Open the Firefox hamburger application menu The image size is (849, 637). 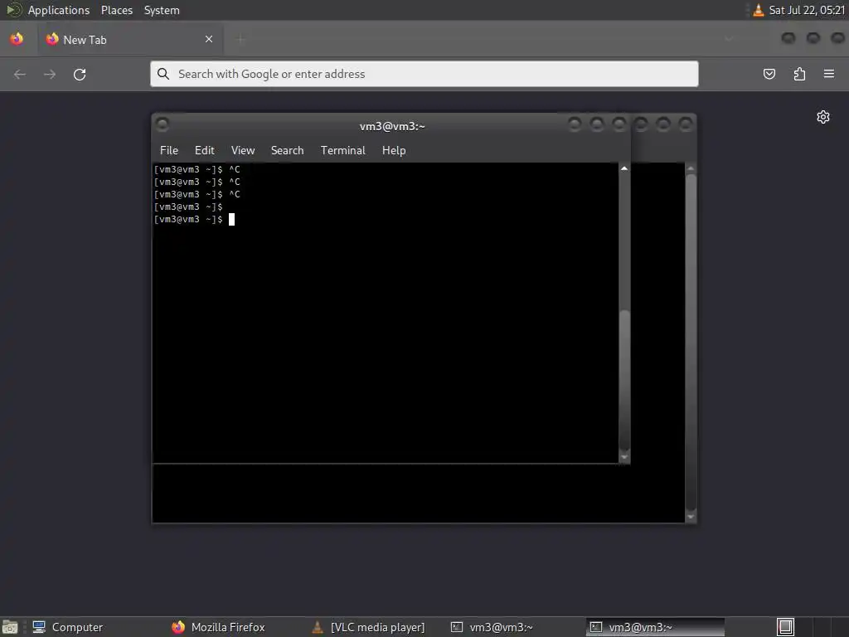tap(829, 74)
